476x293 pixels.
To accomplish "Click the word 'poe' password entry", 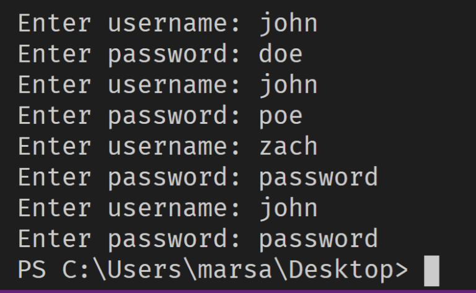I will point(281,116).
